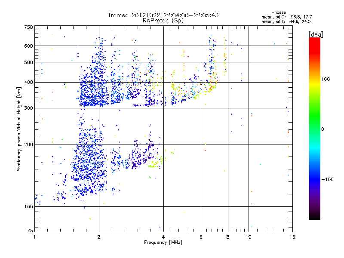344x258 pixels.
Task: Click the 'mean, sd,X: 84.6, 24.0' line
Action: [286, 22]
